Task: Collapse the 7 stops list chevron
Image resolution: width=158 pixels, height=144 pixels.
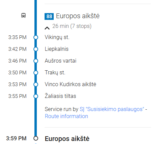Action: pyautogui.click(x=47, y=28)
